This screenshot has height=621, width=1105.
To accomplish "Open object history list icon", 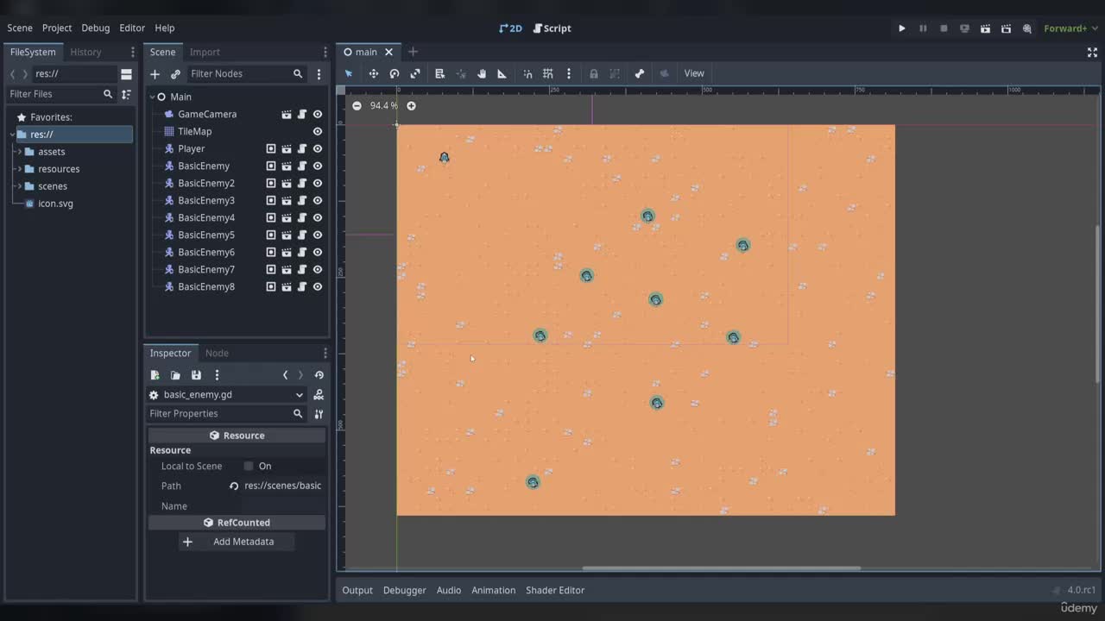I will coord(319,375).
